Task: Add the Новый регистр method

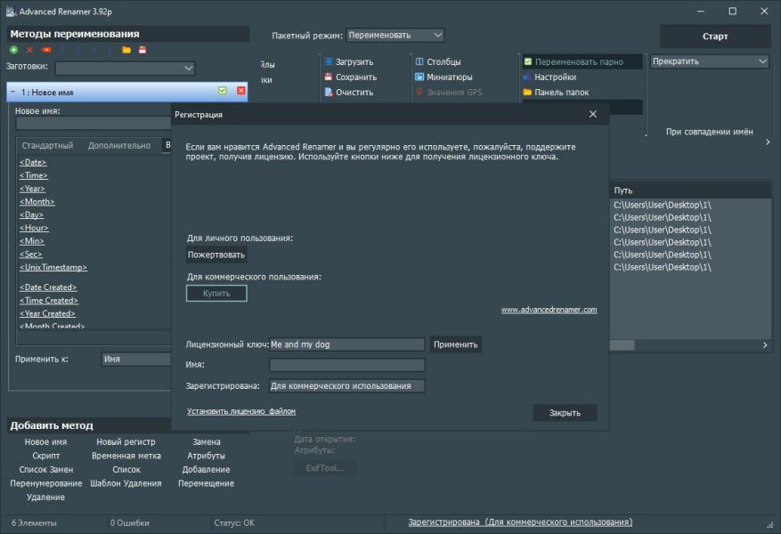Action: point(126,442)
